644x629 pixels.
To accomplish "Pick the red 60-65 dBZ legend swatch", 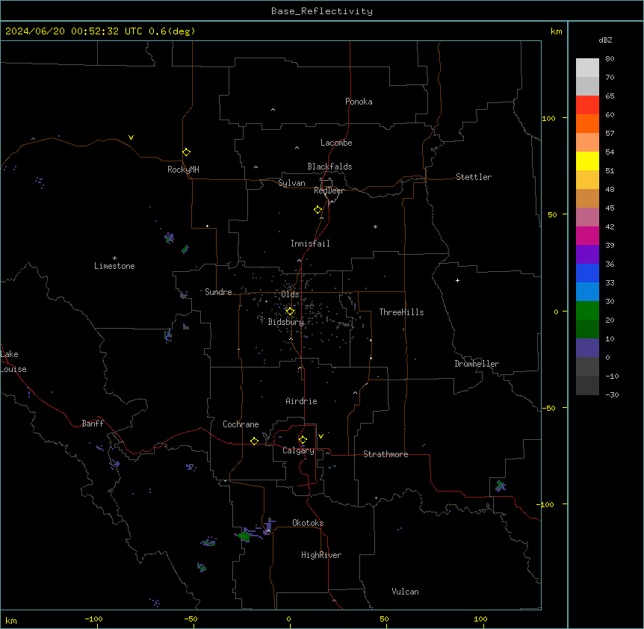I will click(x=587, y=105).
